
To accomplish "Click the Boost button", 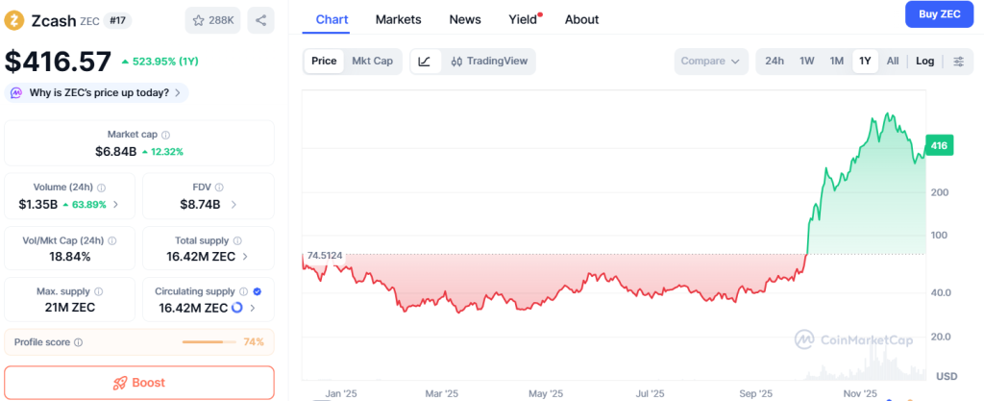I will click(x=139, y=383).
